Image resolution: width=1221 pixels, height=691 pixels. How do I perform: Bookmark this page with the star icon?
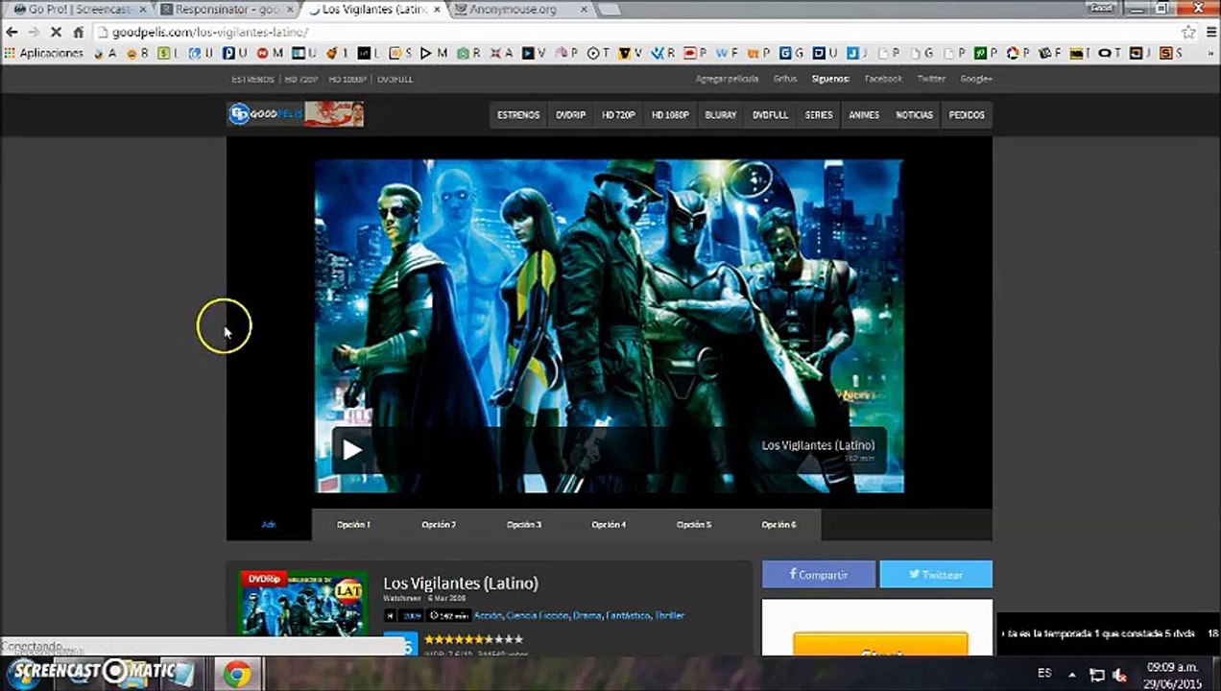1188,32
